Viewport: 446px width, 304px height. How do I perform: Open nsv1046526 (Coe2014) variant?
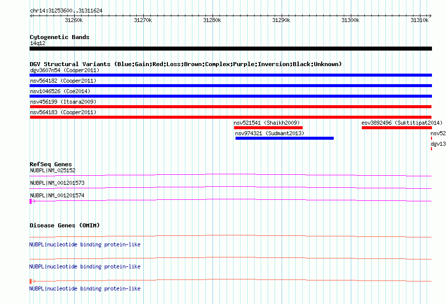[x=60, y=91]
